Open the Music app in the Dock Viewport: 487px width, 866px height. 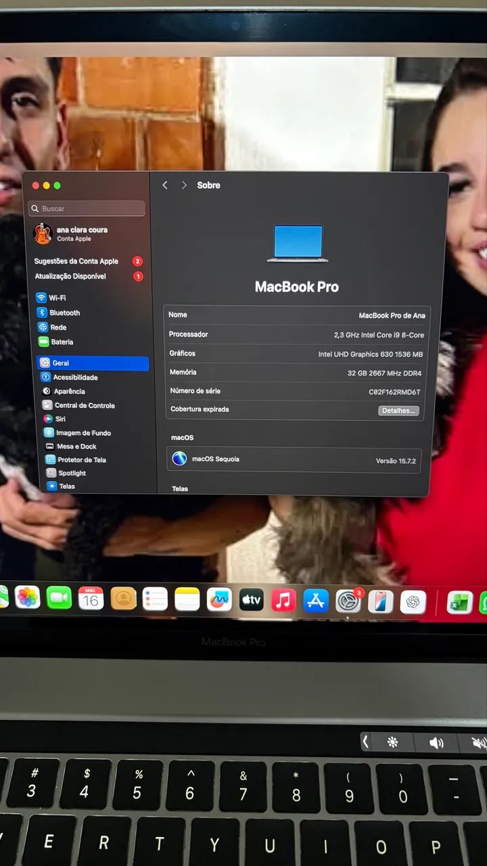tap(283, 600)
